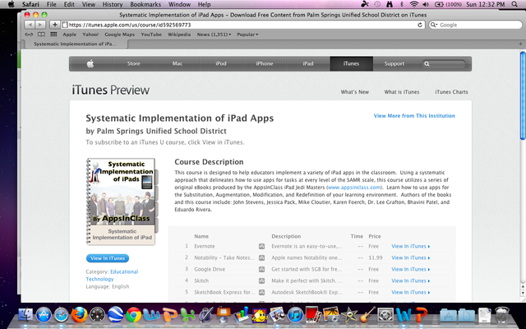This screenshot has height=329, width=526.
Task: Click the blue vertical scrollbar thumb
Action: [523, 95]
